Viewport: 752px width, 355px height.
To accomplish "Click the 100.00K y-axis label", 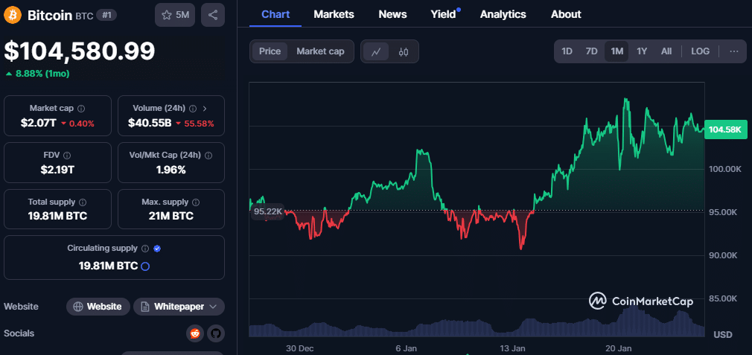I will tap(725, 169).
